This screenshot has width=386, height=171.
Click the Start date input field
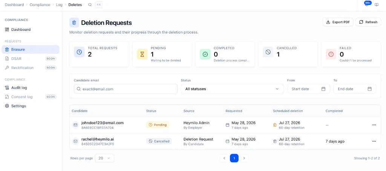308,89
